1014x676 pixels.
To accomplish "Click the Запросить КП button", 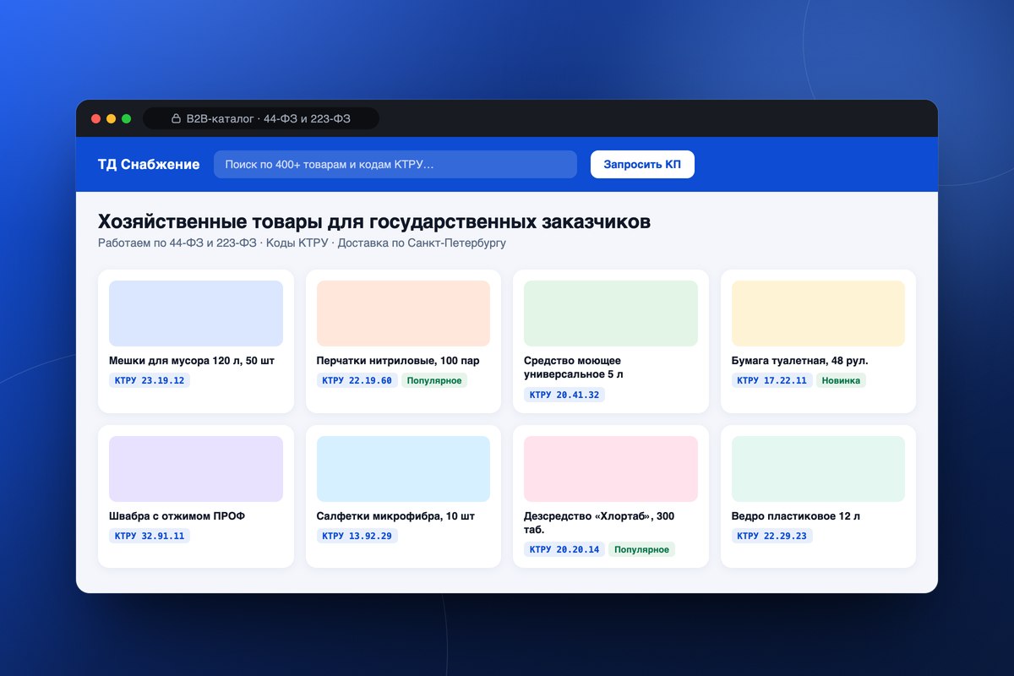I will pyautogui.click(x=642, y=165).
